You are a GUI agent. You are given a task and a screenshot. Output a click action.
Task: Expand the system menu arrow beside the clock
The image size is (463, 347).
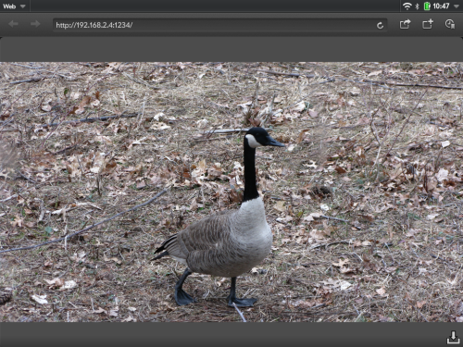click(x=457, y=6)
